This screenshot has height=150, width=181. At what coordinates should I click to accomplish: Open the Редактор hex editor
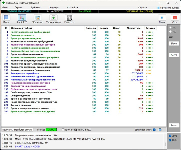(x=69, y=18)
